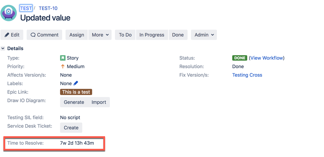Screen dimensions: 324x157
Task: Add a comment using Comment button
Action: [44, 35]
